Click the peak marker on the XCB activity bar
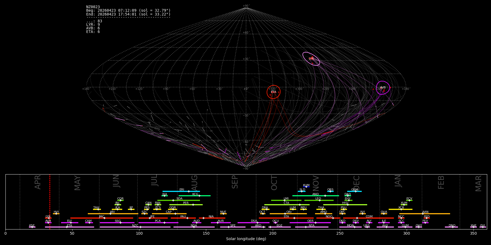The width and height of the screenshot is (491, 245). pos(401,209)
